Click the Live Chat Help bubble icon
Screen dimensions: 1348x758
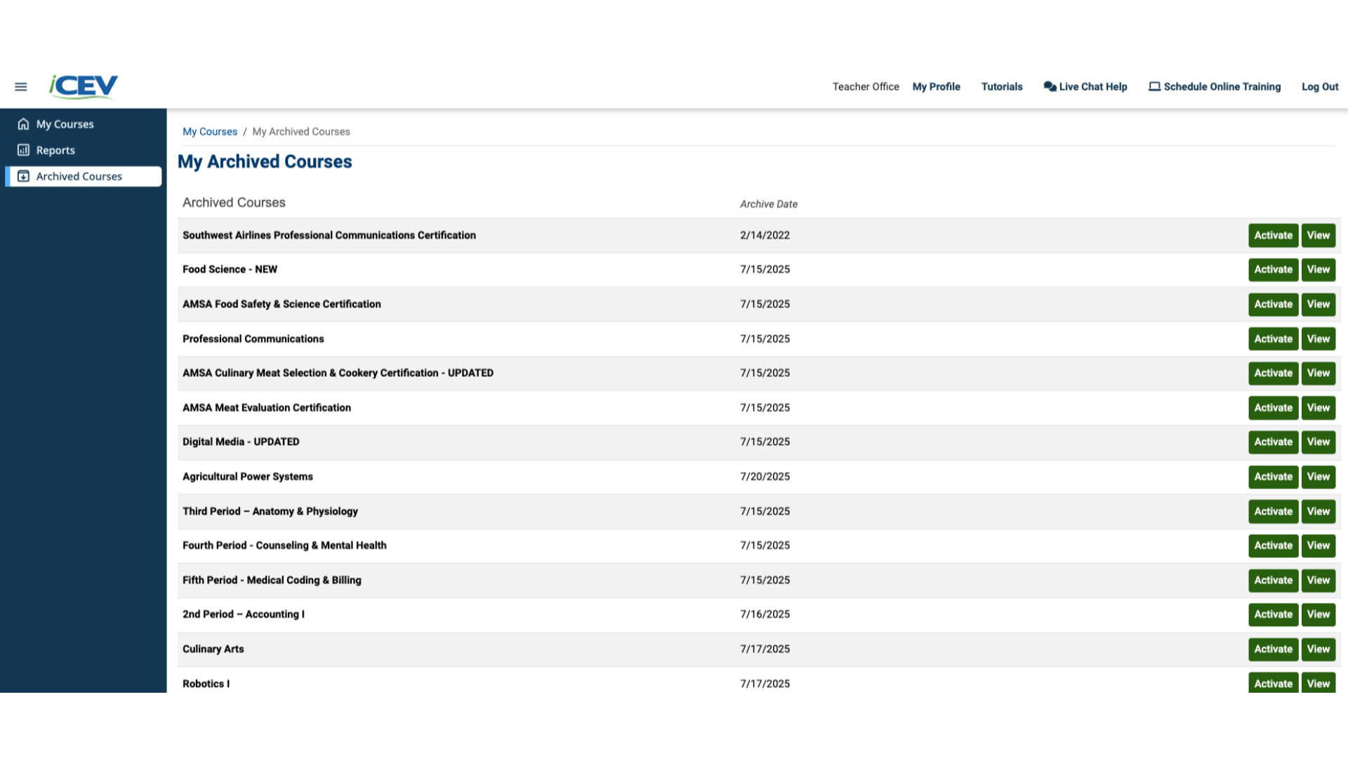point(1050,86)
